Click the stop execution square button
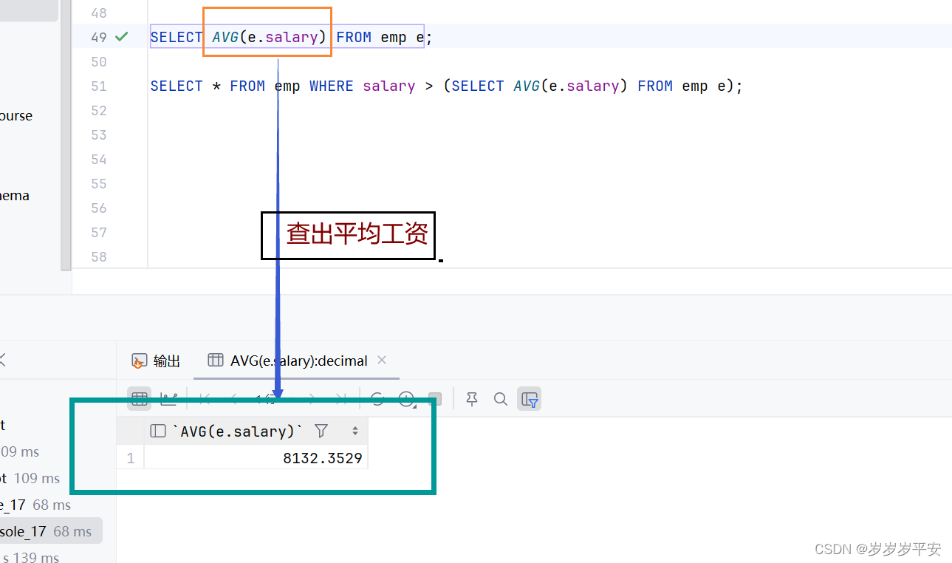Image resolution: width=952 pixels, height=563 pixels. pyautogui.click(x=435, y=399)
